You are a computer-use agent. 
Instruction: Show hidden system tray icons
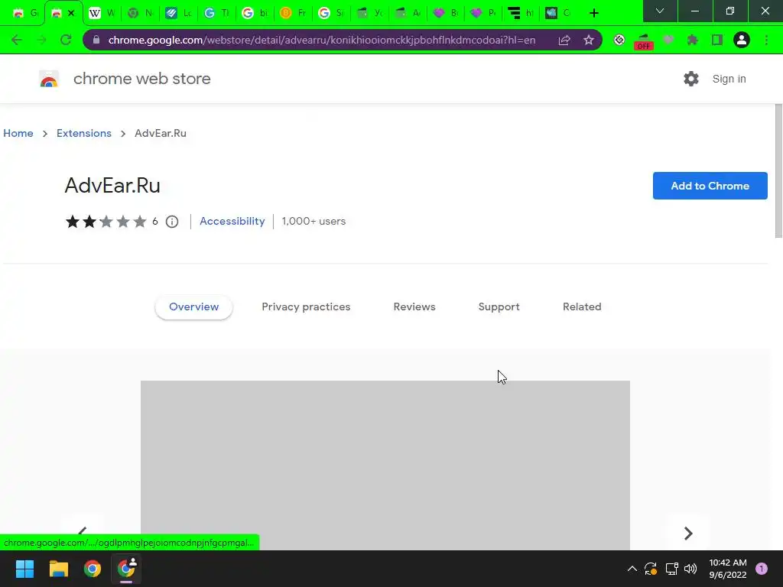pos(632,569)
